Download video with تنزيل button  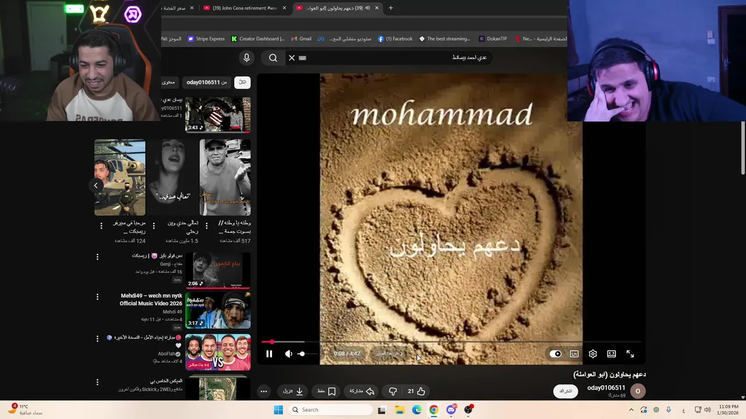click(293, 391)
